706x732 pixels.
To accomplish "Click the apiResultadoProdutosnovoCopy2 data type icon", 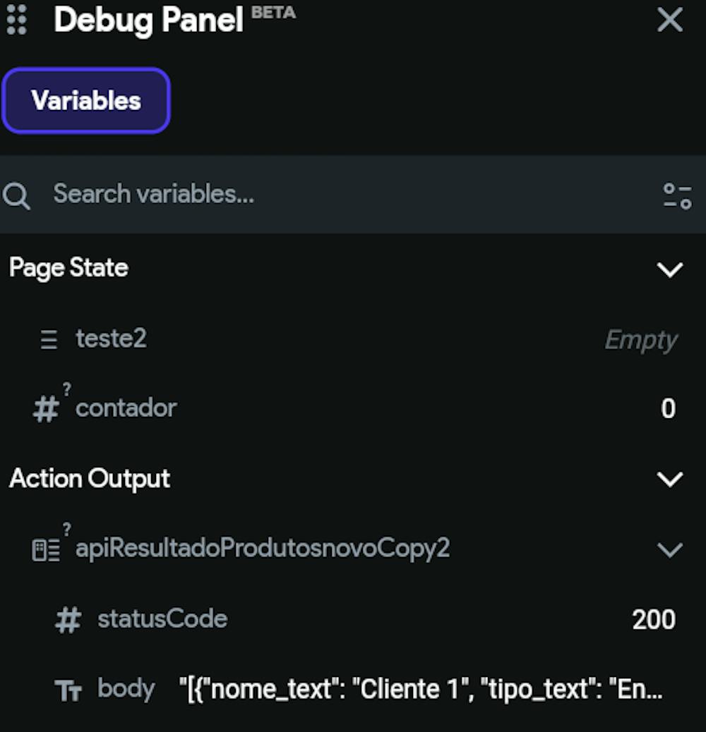I will pyautogui.click(x=46, y=550).
